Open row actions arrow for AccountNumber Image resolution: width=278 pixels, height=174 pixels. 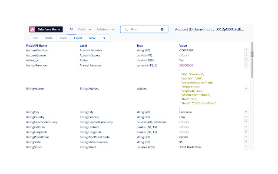click(x=246, y=50)
